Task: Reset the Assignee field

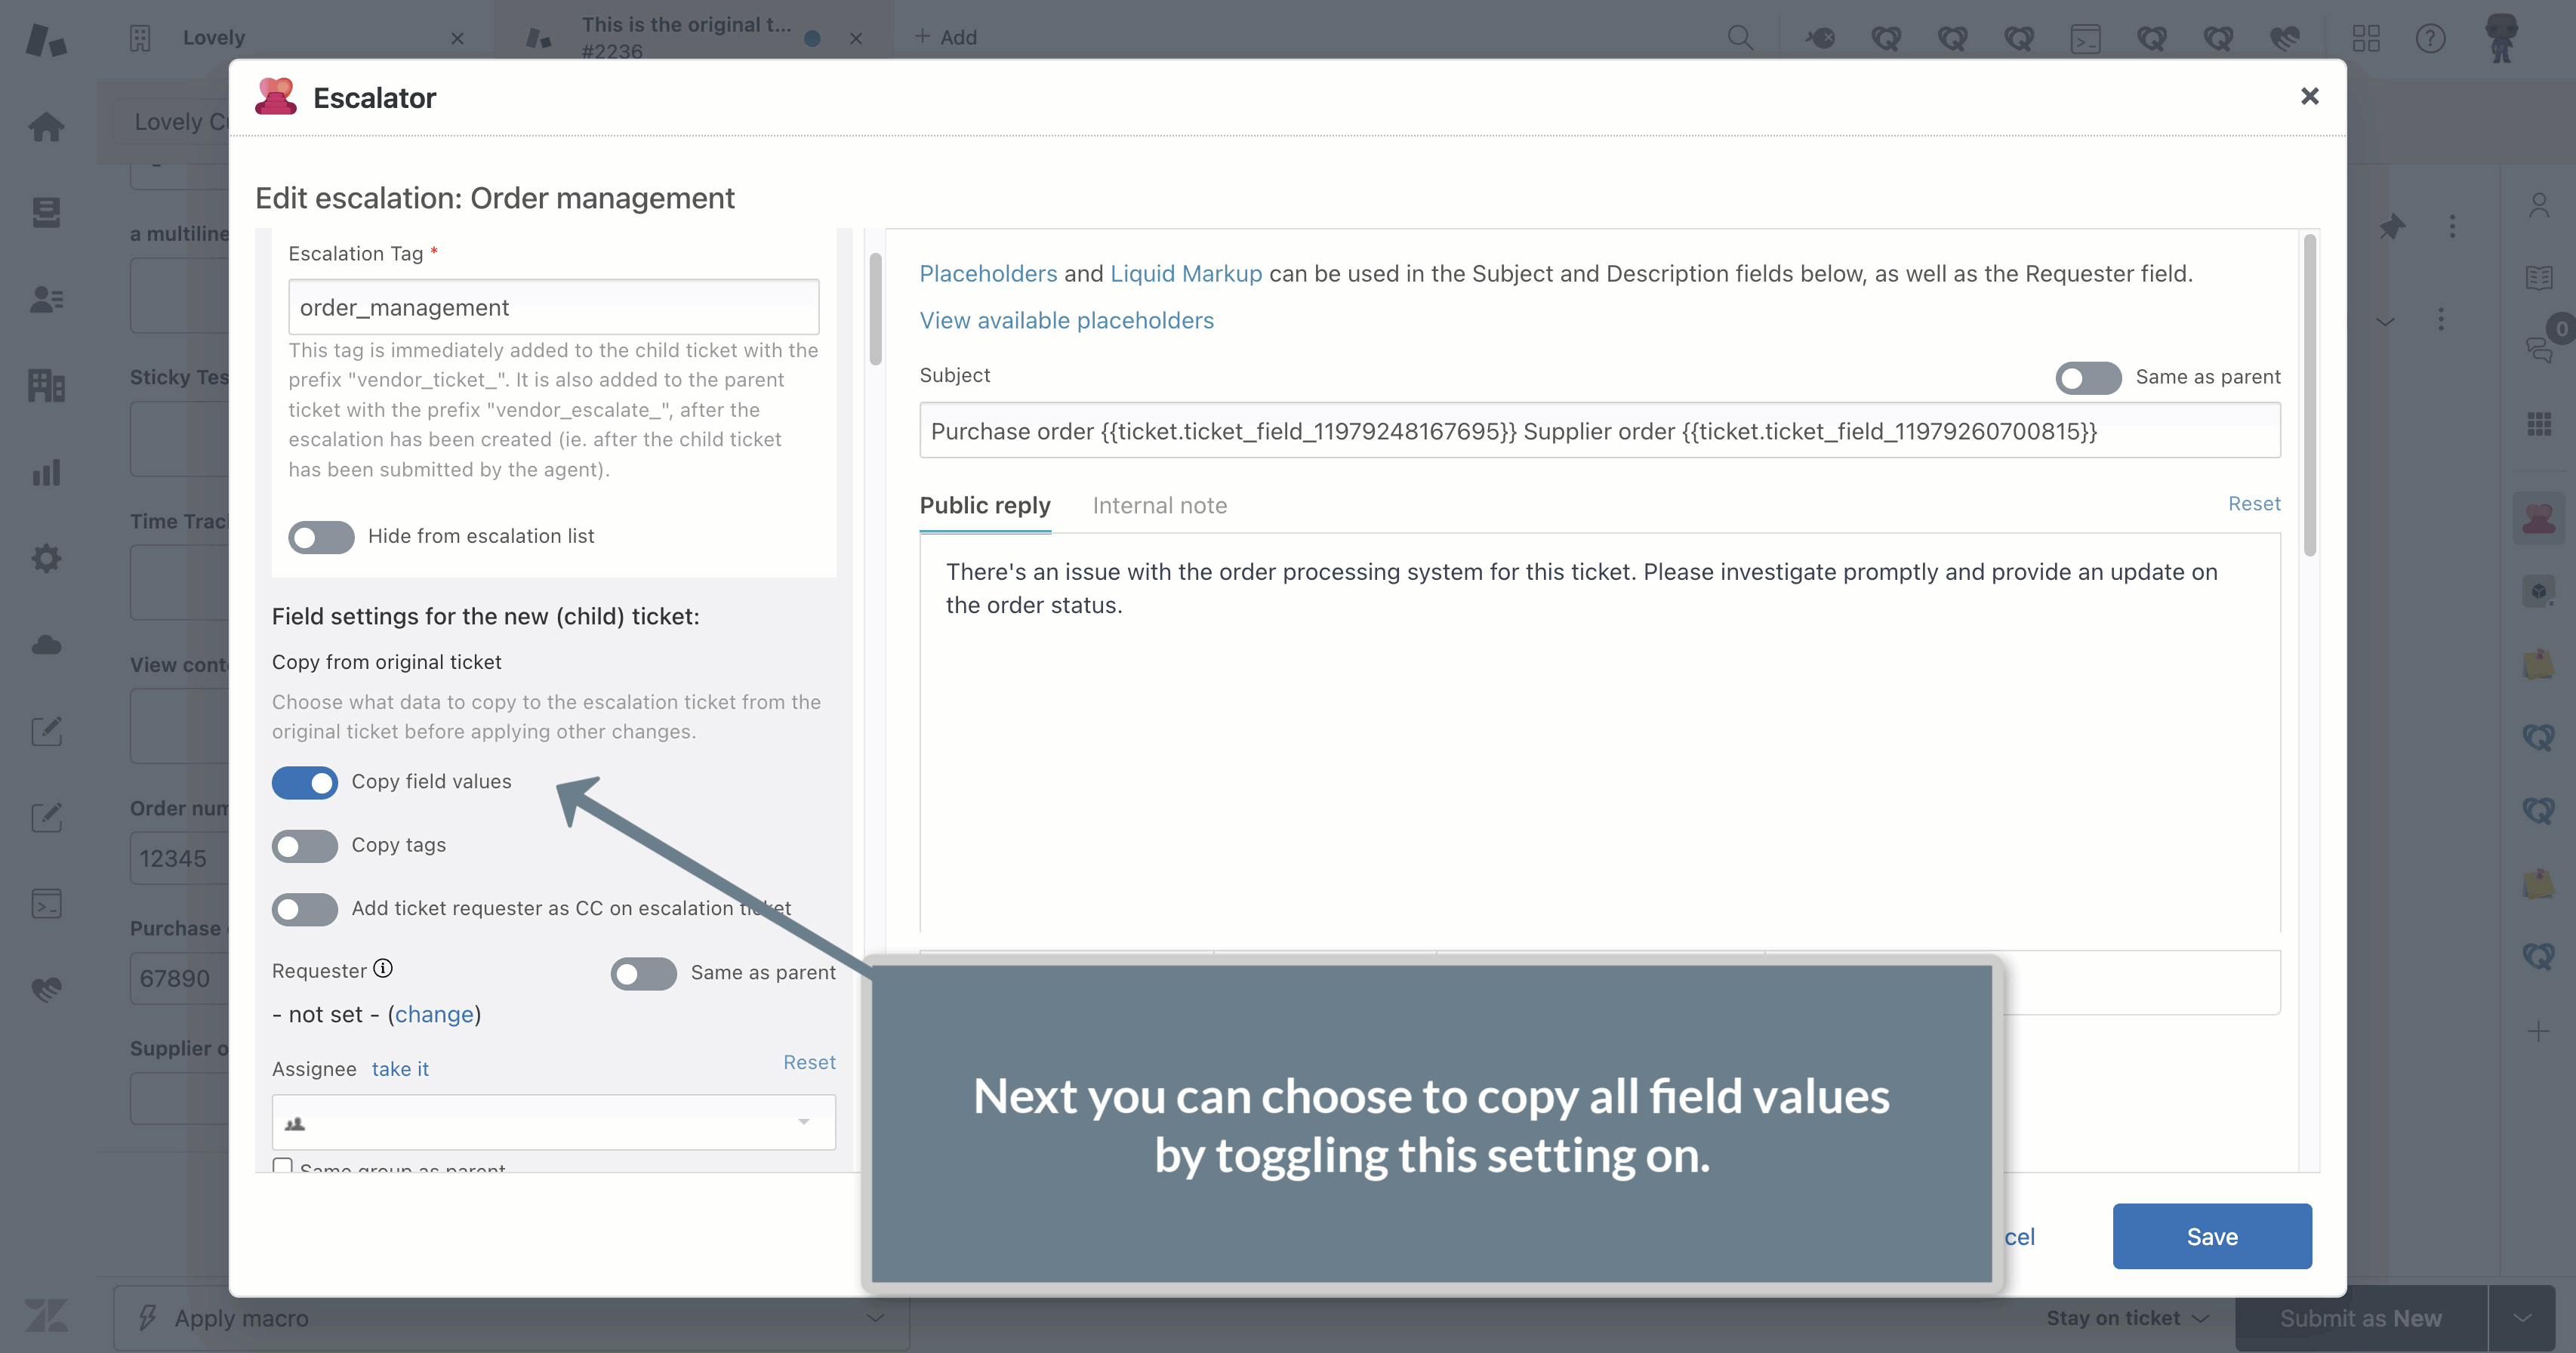Action: (809, 1062)
